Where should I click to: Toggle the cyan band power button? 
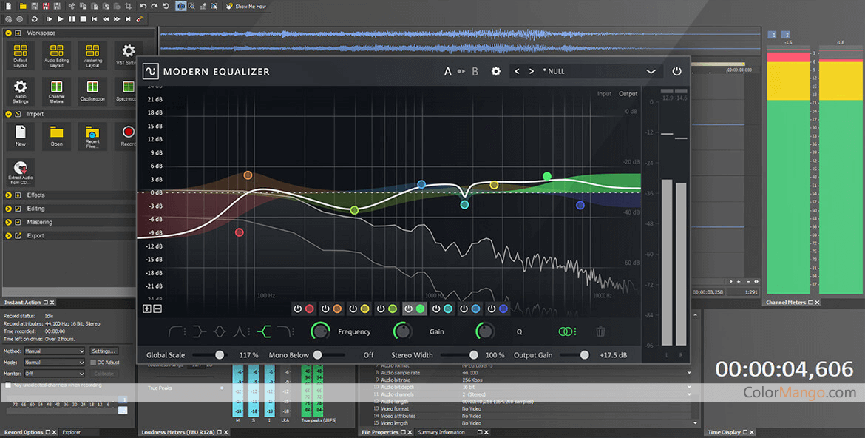pos(436,309)
